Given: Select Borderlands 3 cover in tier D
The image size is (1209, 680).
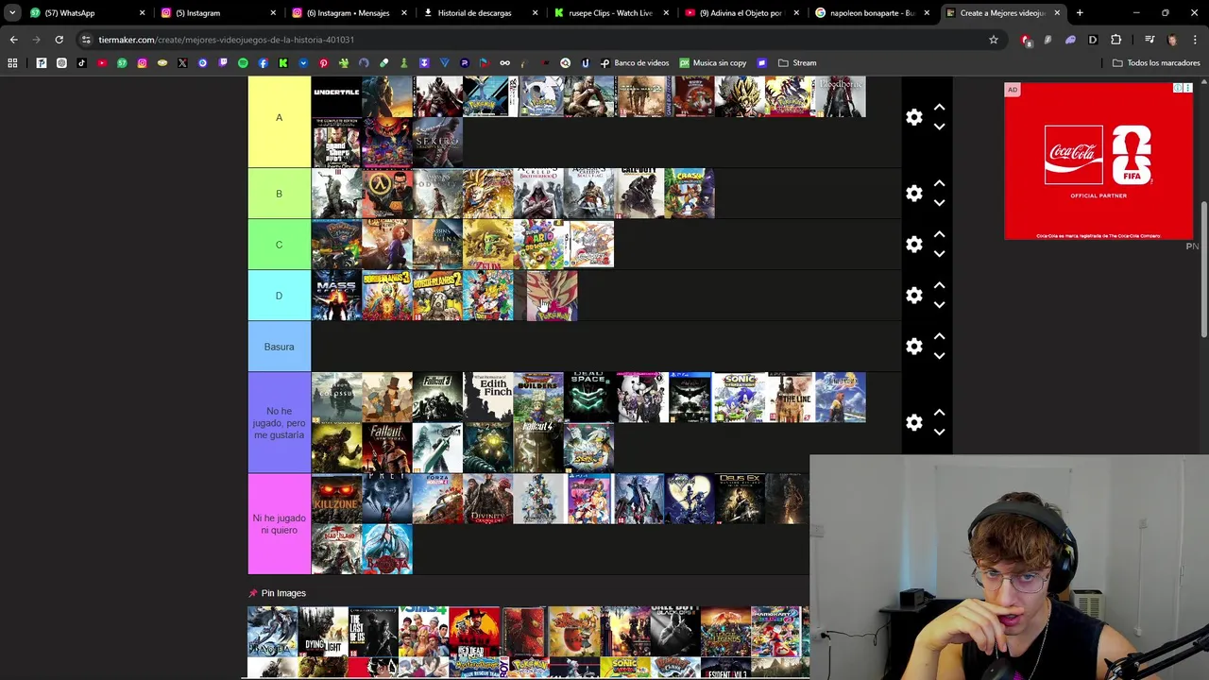Looking at the screenshot, I should [387, 296].
